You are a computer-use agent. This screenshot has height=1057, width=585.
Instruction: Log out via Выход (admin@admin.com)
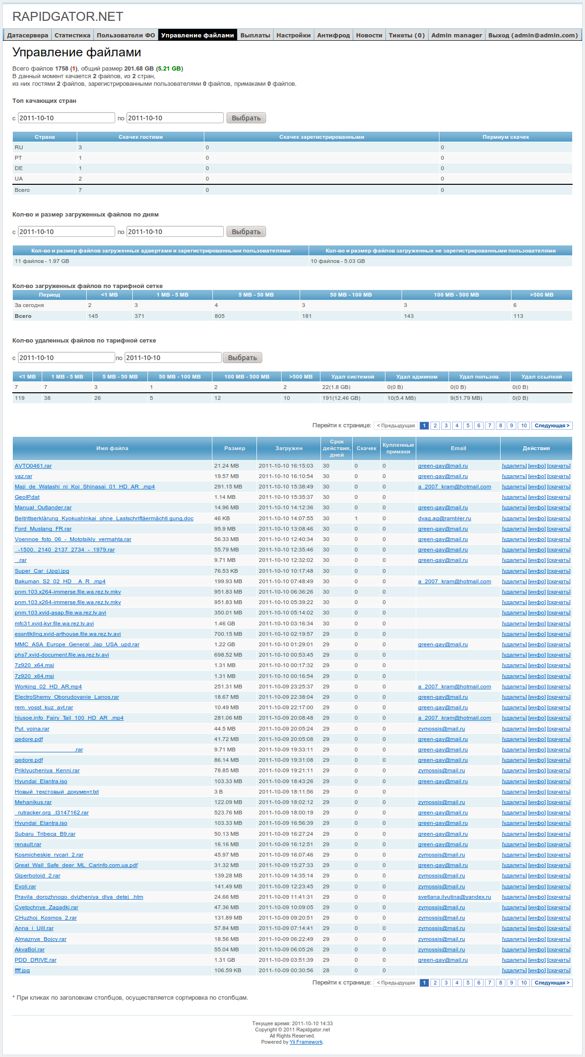[533, 35]
